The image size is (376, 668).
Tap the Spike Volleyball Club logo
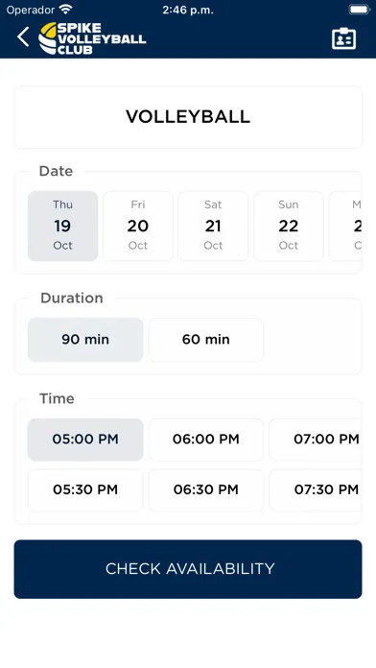[92, 38]
